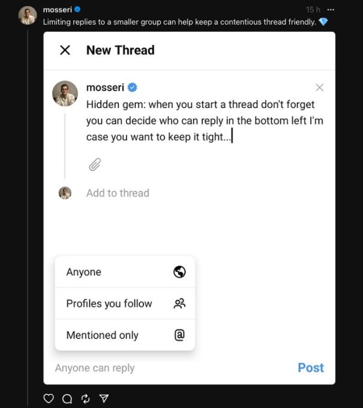Click Add to thread field

[x=118, y=193]
